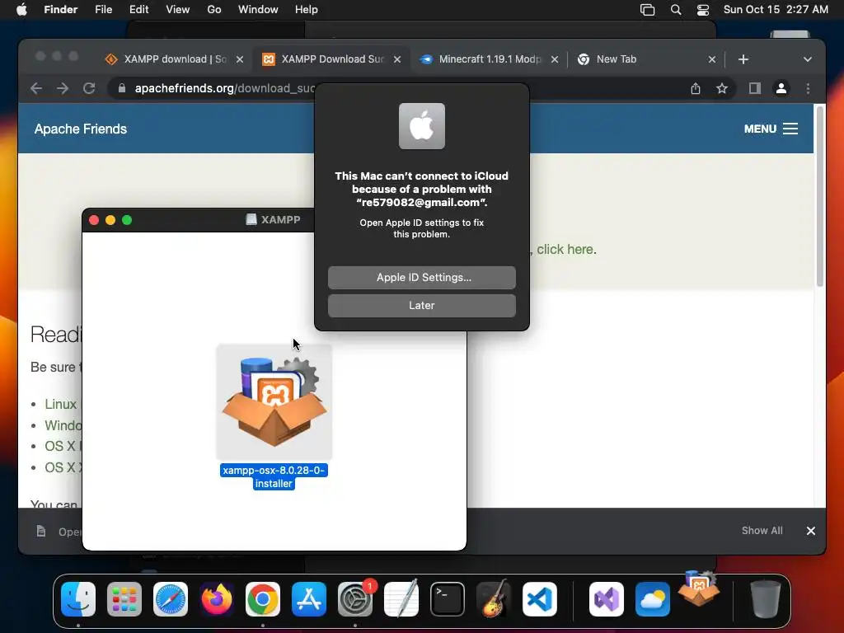This screenshot has height=633, width=844.
Task: Open the Window menu
Action: tap(258, 9)
